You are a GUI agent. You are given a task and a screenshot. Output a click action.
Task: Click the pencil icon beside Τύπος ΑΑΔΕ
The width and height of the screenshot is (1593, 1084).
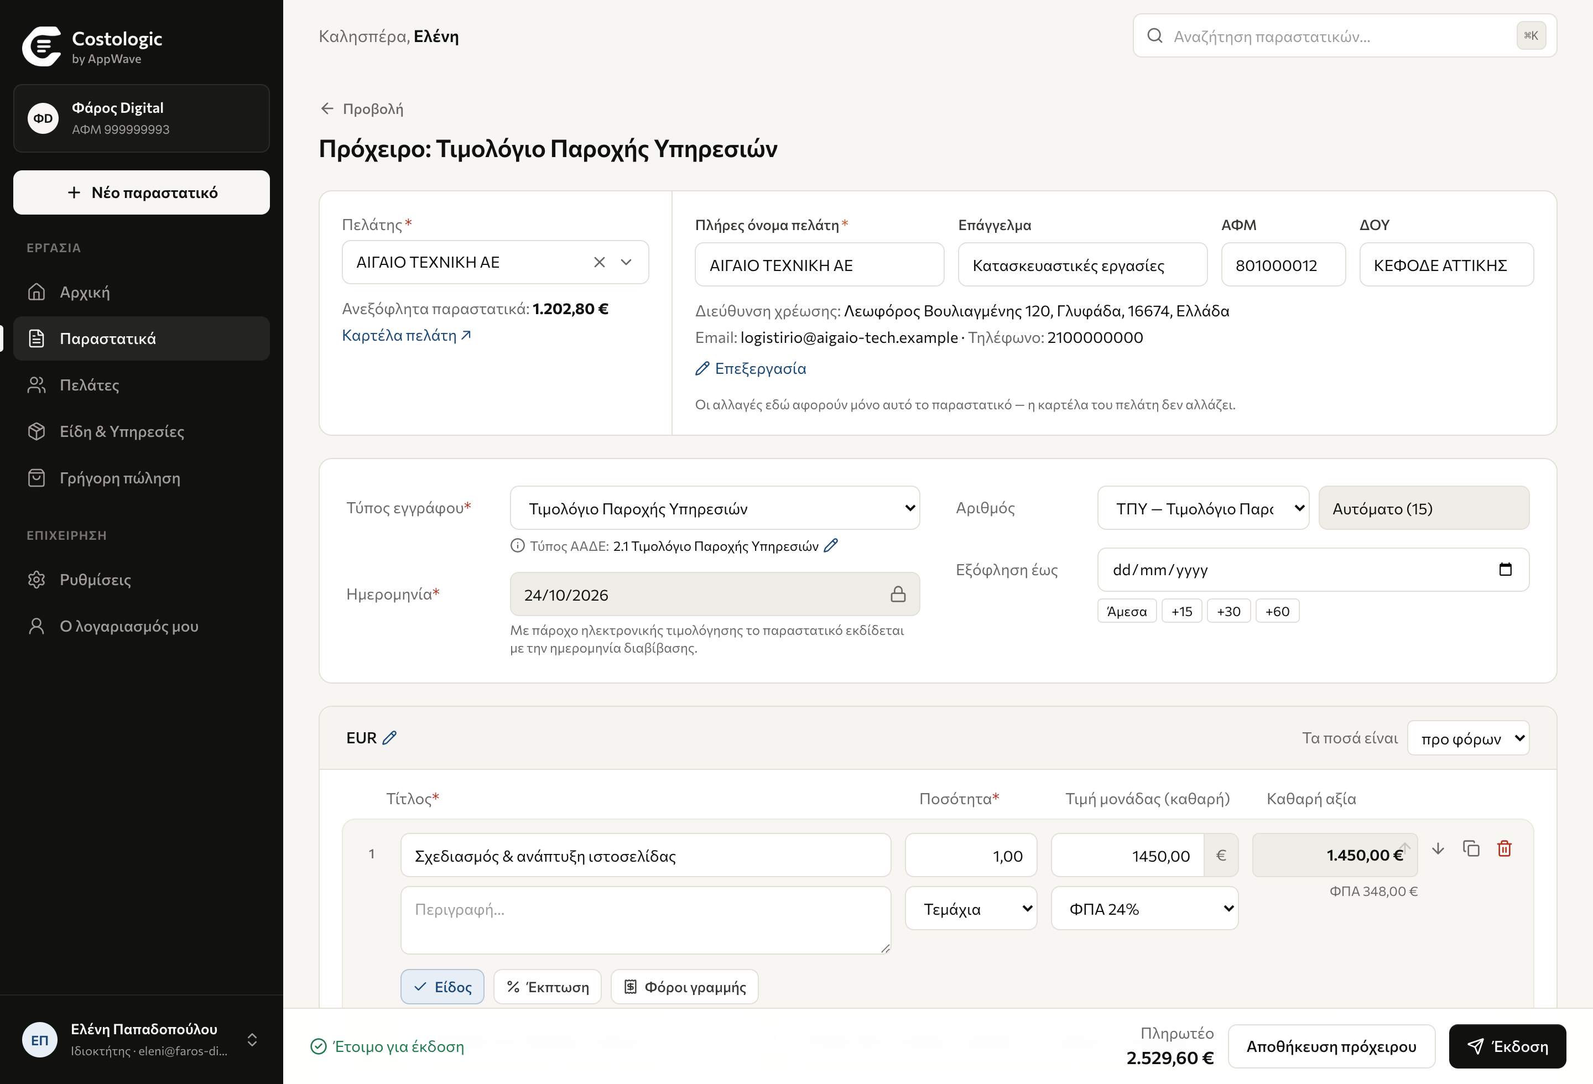click(x=831, y=545)
